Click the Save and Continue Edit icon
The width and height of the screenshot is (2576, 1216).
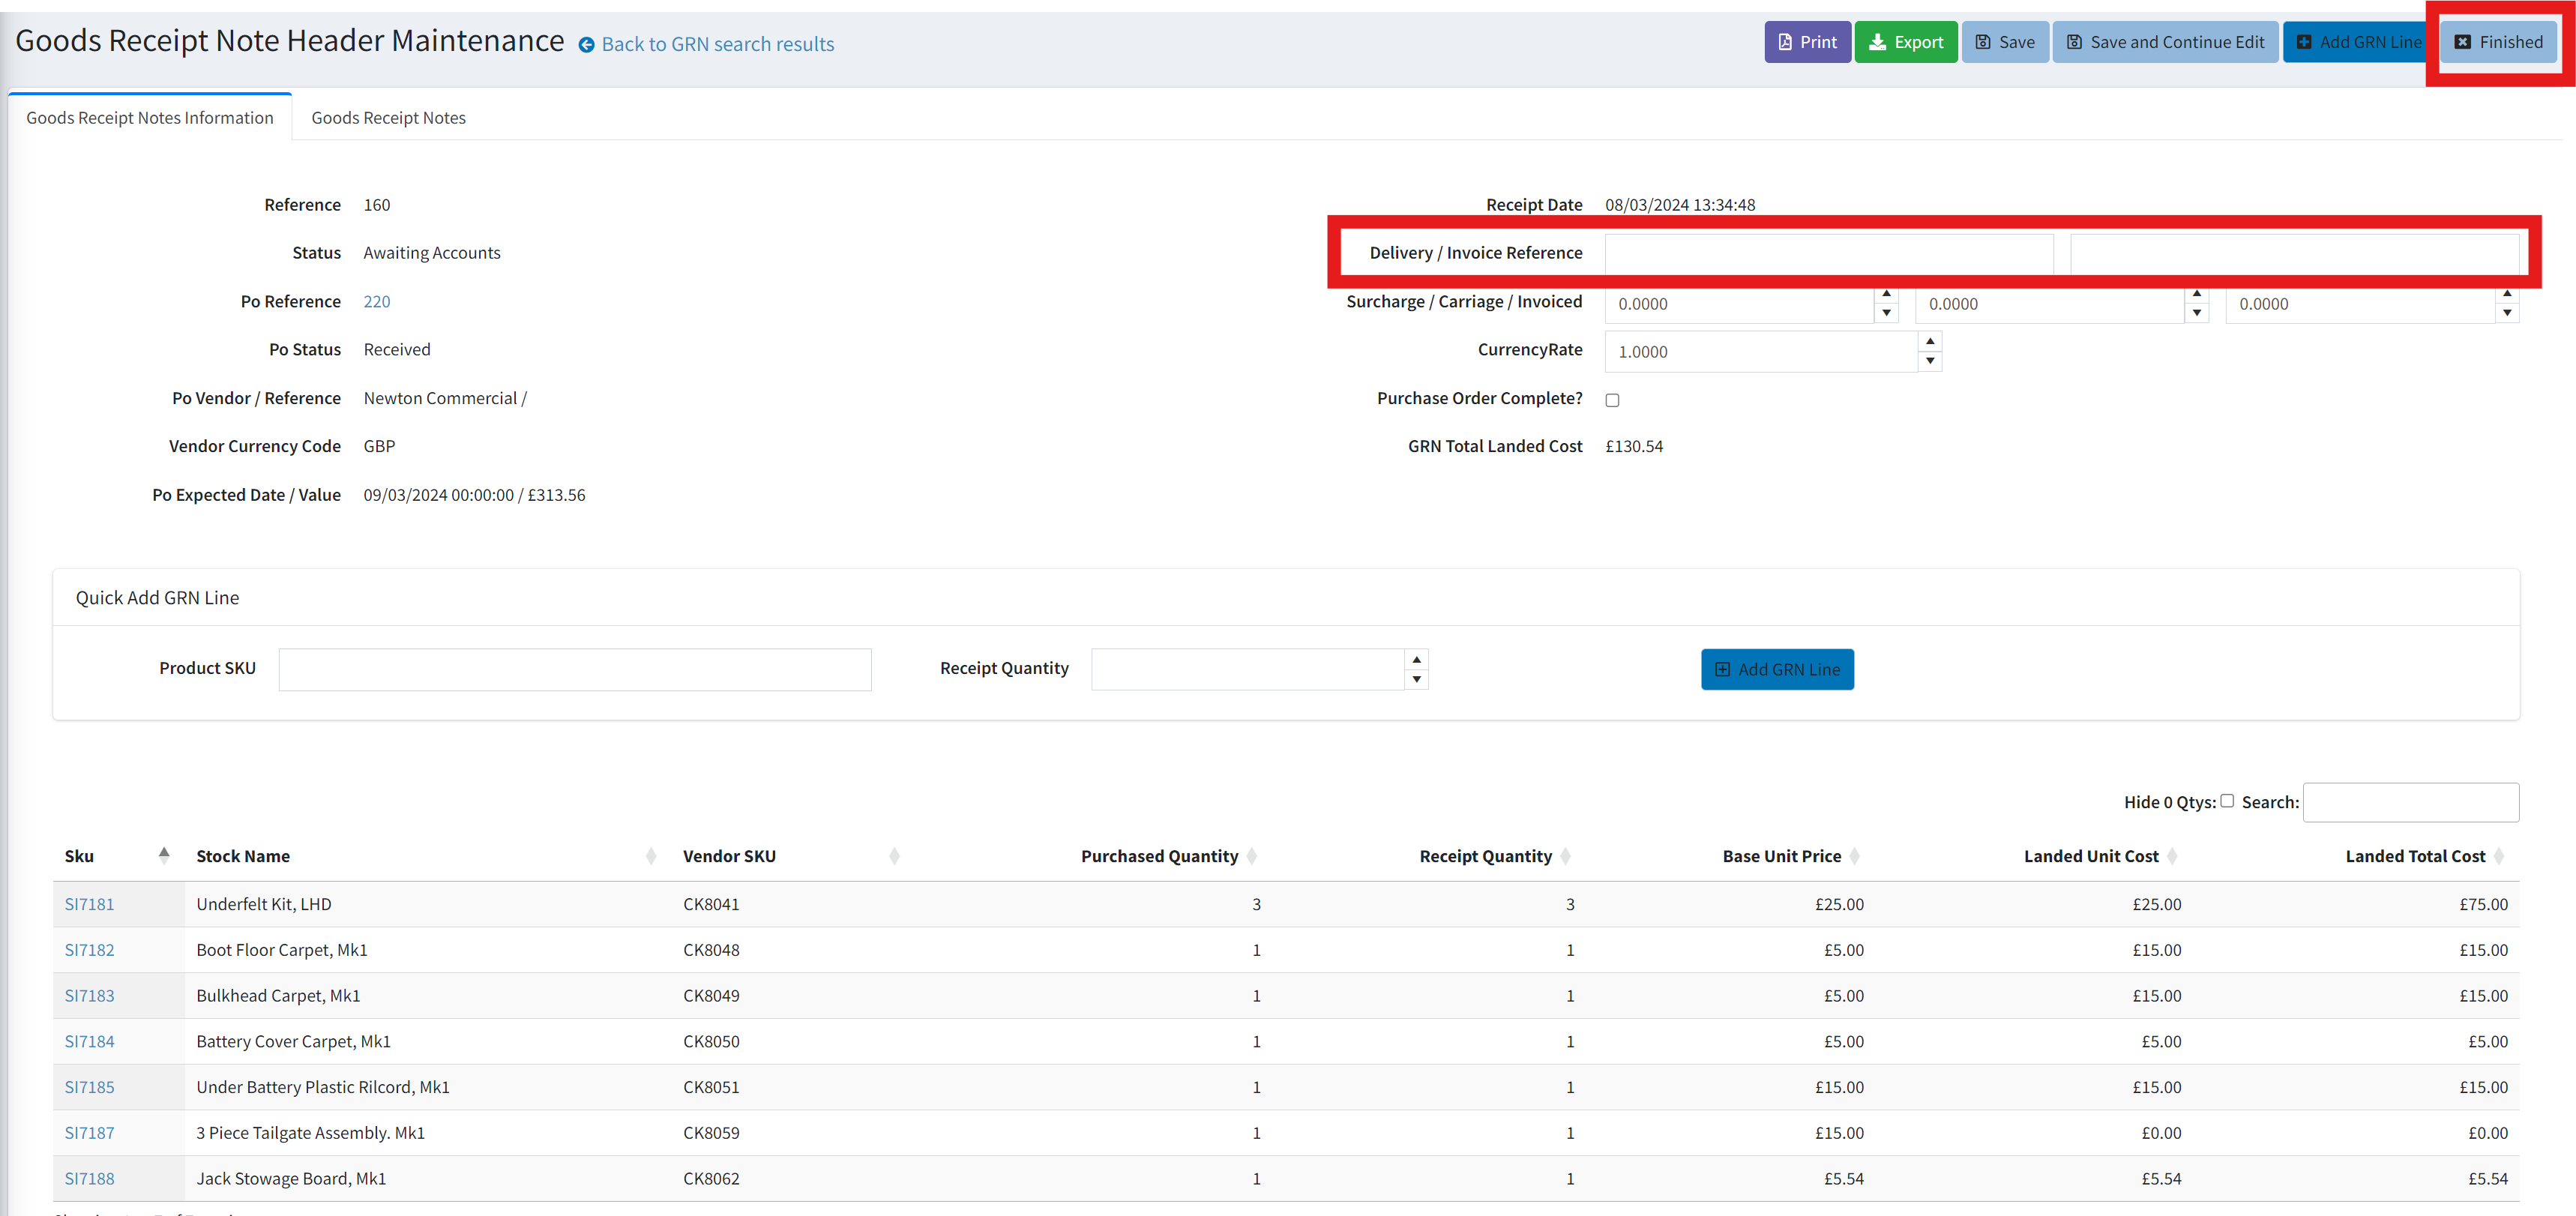pyautogui.click(x=2077, y=42)
